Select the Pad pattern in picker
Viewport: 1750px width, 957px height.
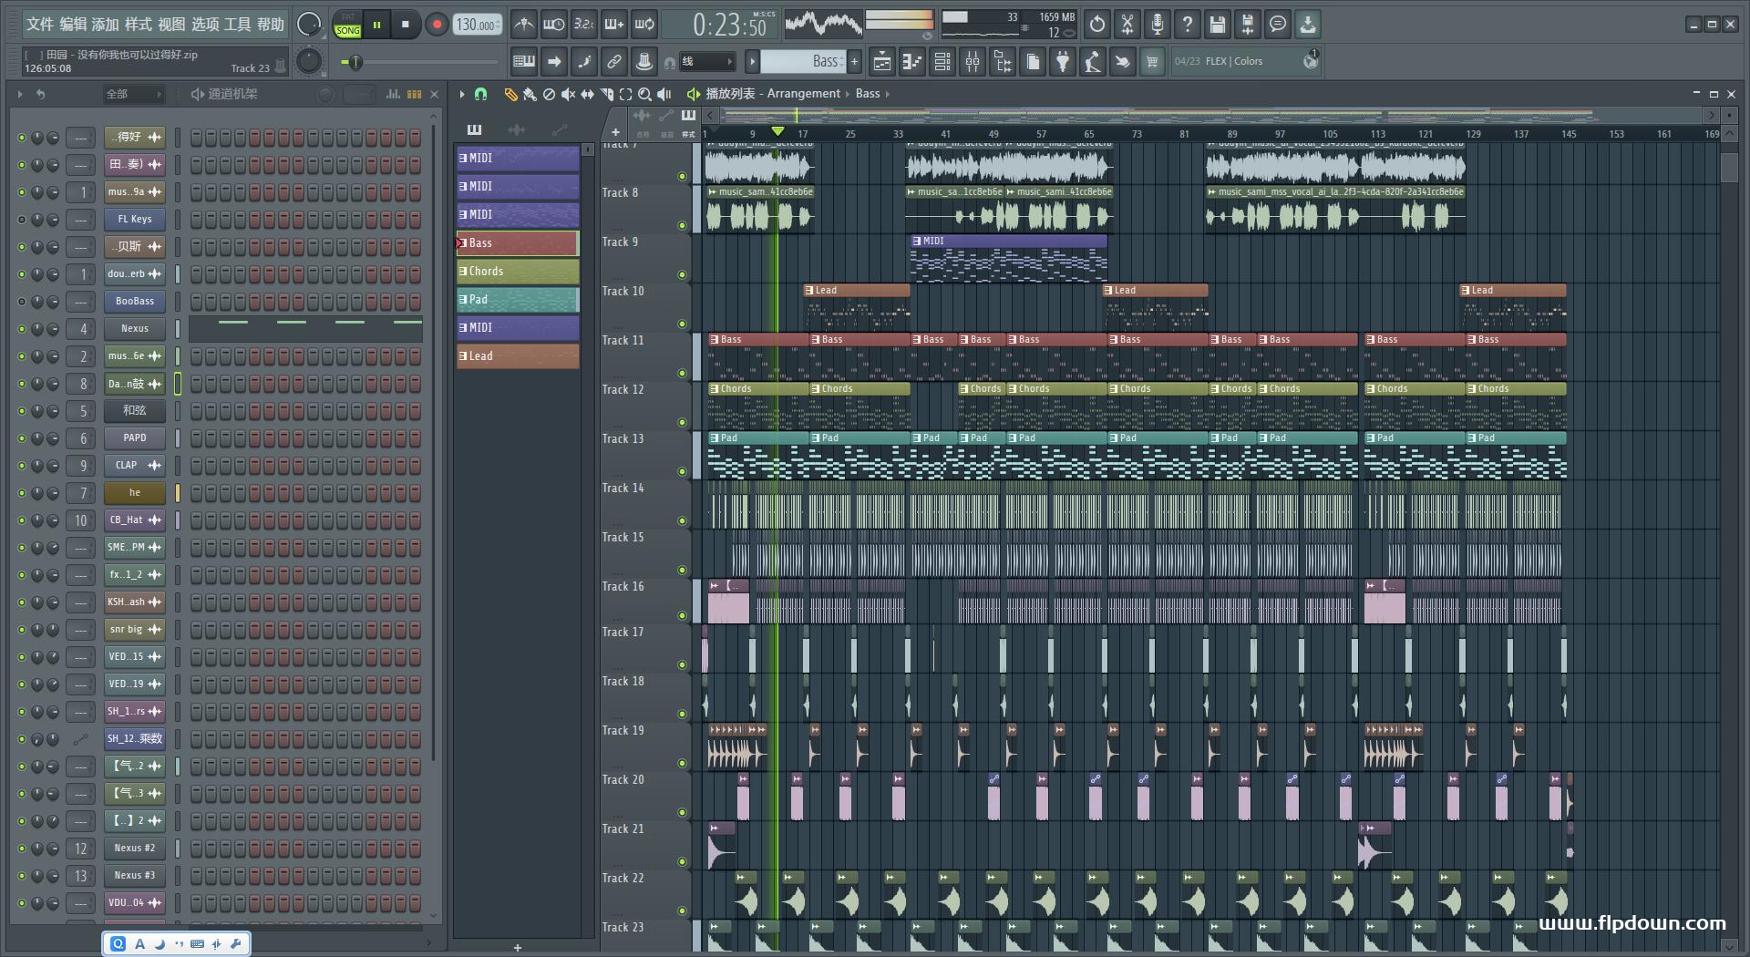click(518, 300)
